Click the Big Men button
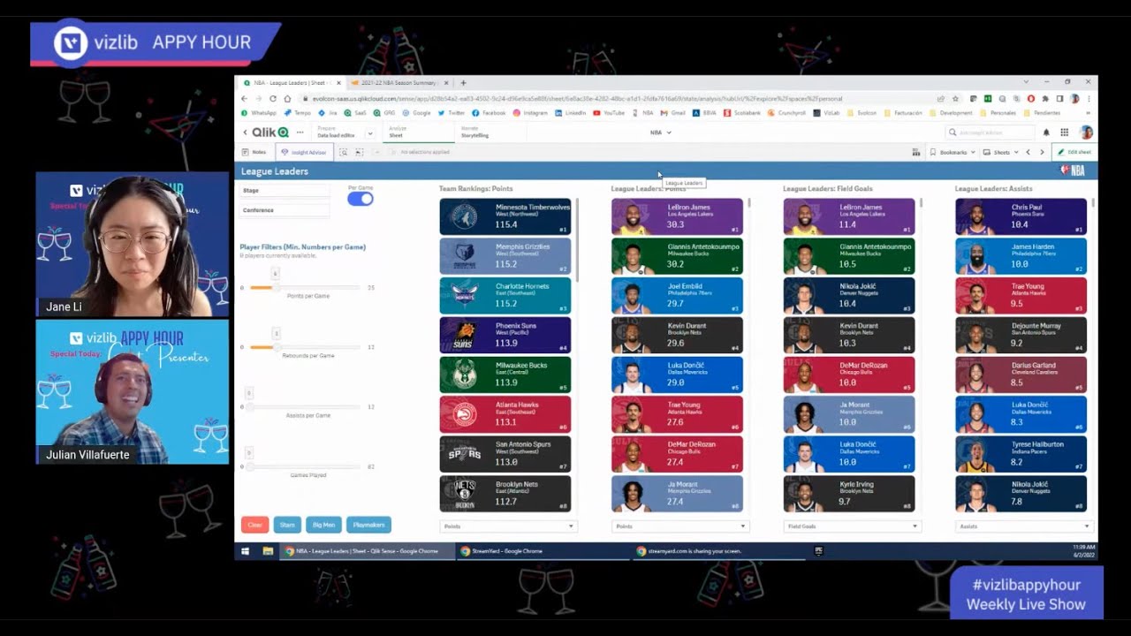 pyautogui.click(x=323, y=525)
